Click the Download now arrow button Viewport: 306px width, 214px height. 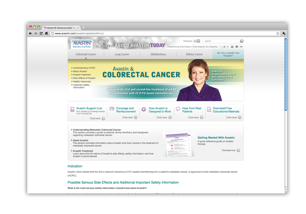coord(238,151)
